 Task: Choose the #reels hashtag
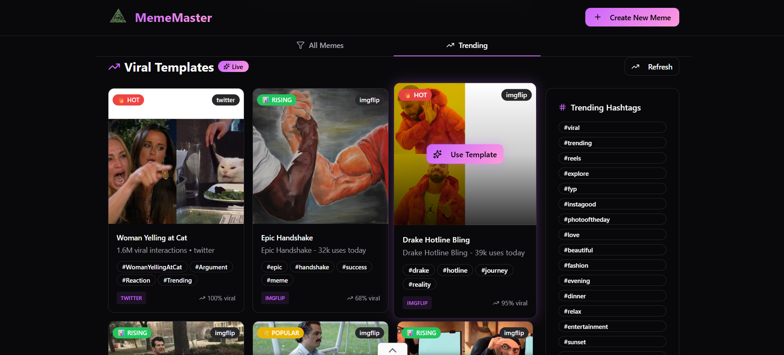[x=612, y=158]
